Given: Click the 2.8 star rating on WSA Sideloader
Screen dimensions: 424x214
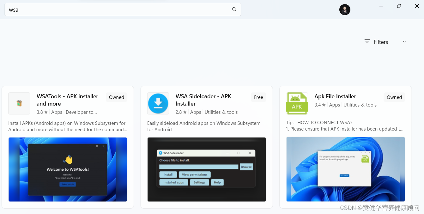Looking at the screenshot, I should pyautogui.click(x=181, y=112).
